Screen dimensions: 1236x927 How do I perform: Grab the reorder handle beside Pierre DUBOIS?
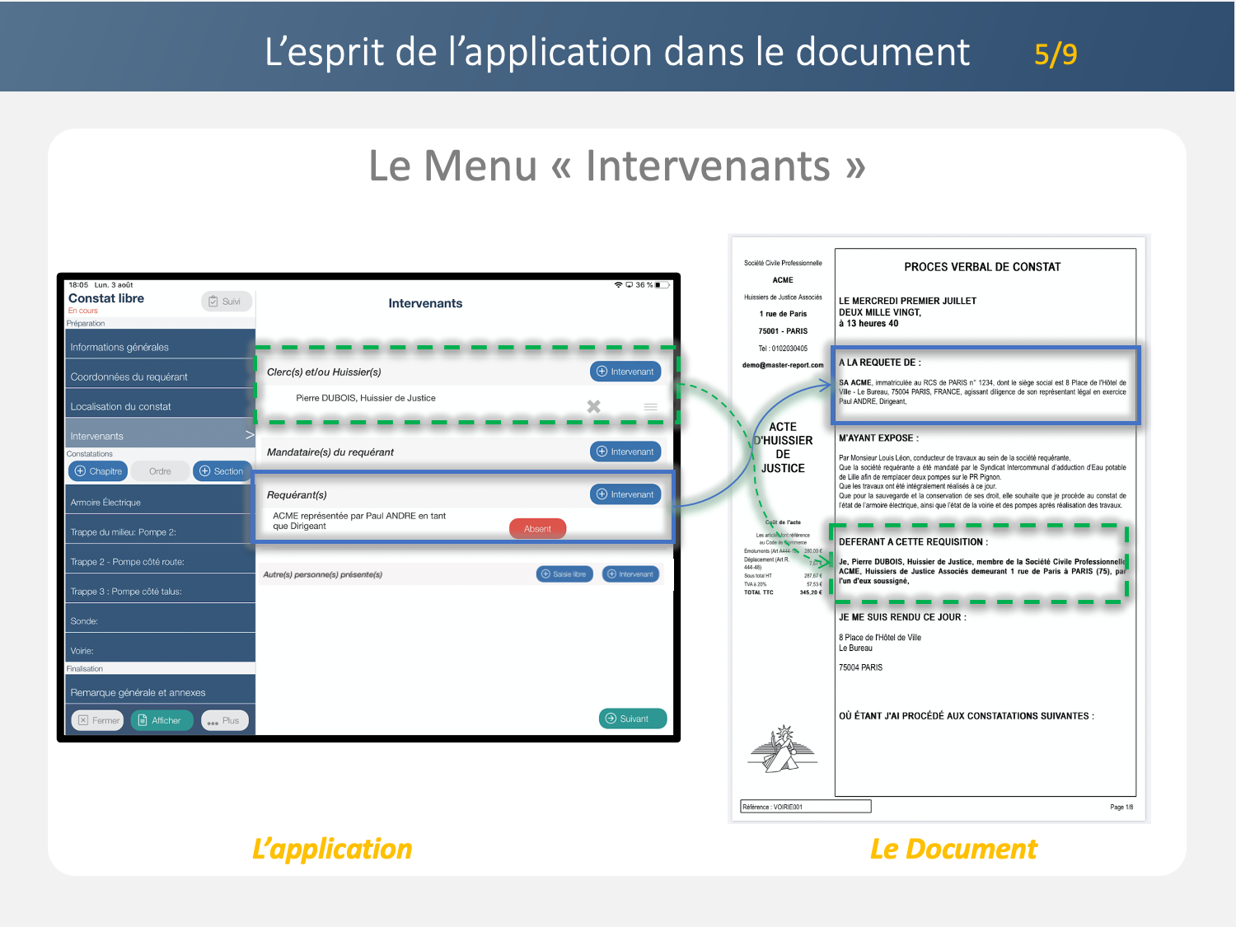click(650, 407)
